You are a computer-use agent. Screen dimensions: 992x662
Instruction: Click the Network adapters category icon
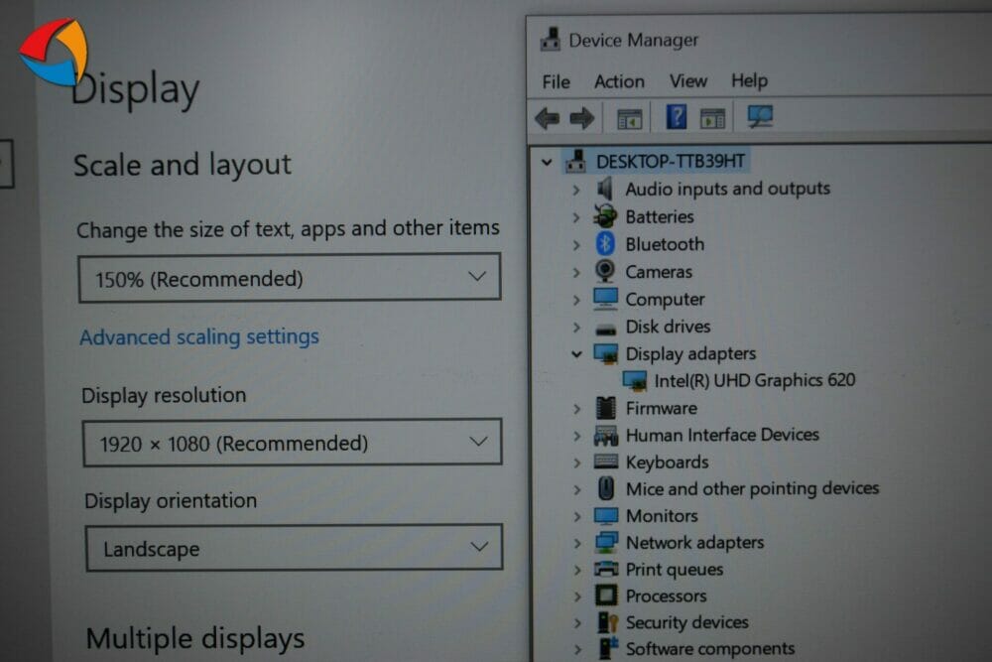point(606,542)
